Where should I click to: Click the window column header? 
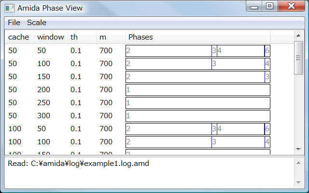[50, 37]
